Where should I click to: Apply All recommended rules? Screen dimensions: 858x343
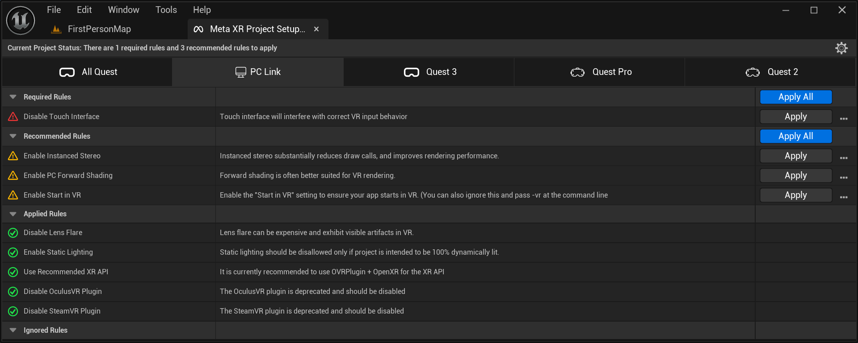coord(796,136)
